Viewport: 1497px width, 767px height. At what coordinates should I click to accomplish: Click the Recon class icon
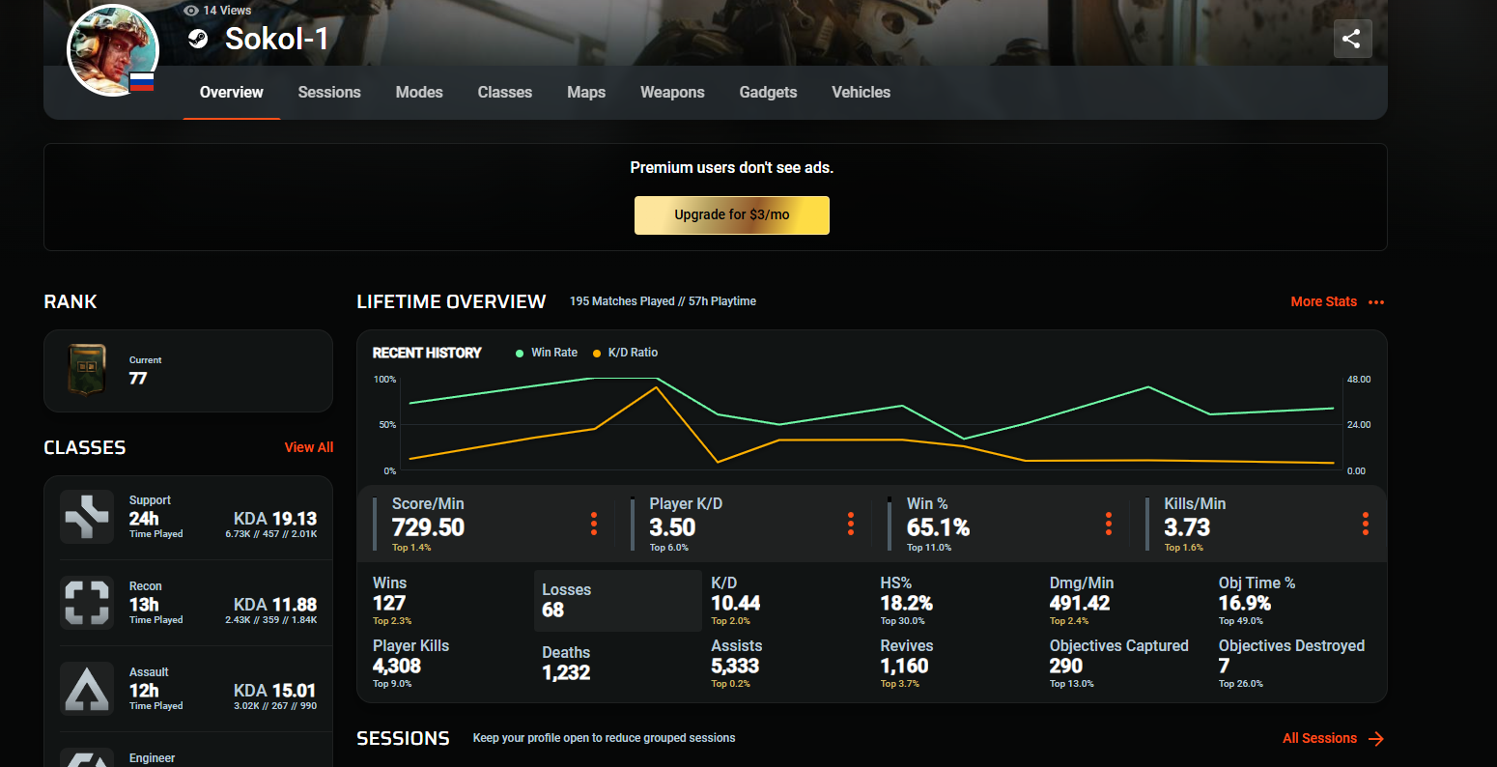click(x=87, y=602)
